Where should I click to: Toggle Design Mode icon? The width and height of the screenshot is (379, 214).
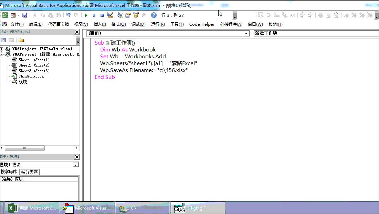pos(110,15)
